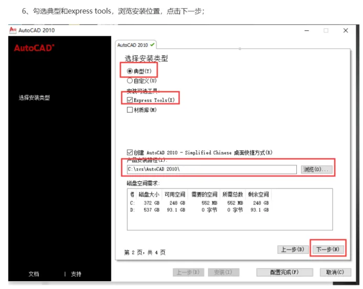Select the C: drive row
This screenshot has height=289, width=363.
point(199,203)
